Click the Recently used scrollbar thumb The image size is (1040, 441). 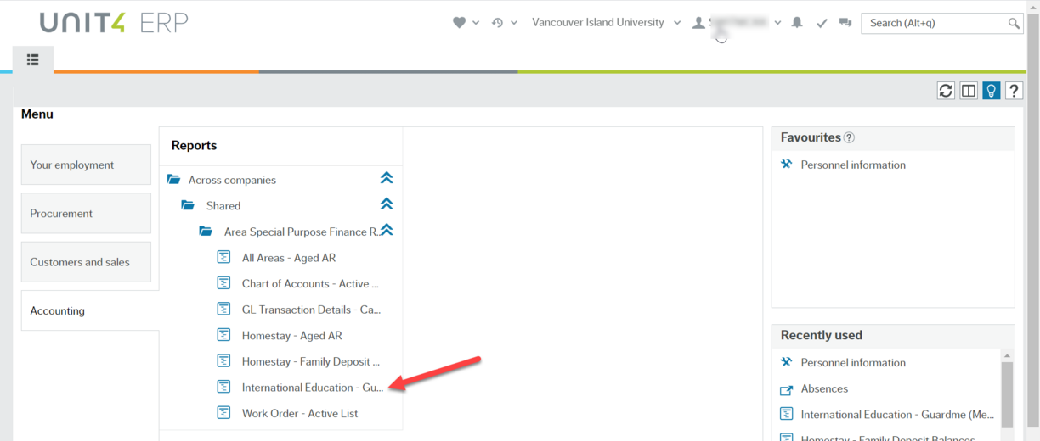point(1008,394)
